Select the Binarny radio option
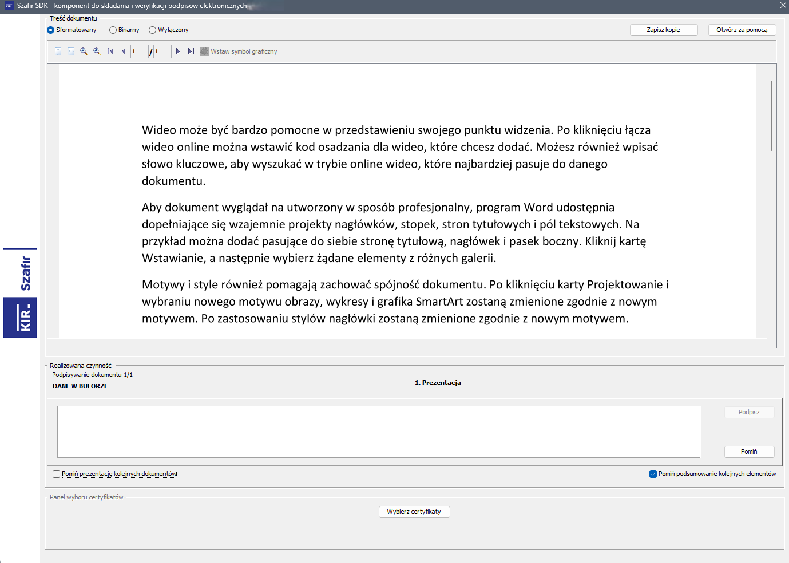Screen dimensions: 789x563 tap(113, 30)
